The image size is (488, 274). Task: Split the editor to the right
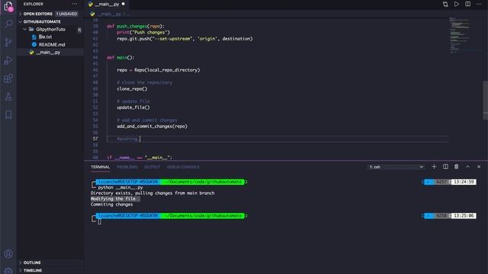pos(467,4)
